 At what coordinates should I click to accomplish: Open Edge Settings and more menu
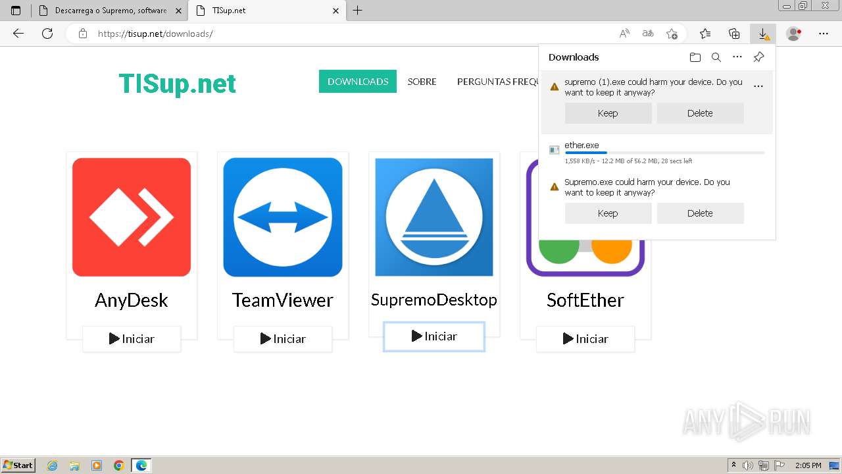(824, 34)
